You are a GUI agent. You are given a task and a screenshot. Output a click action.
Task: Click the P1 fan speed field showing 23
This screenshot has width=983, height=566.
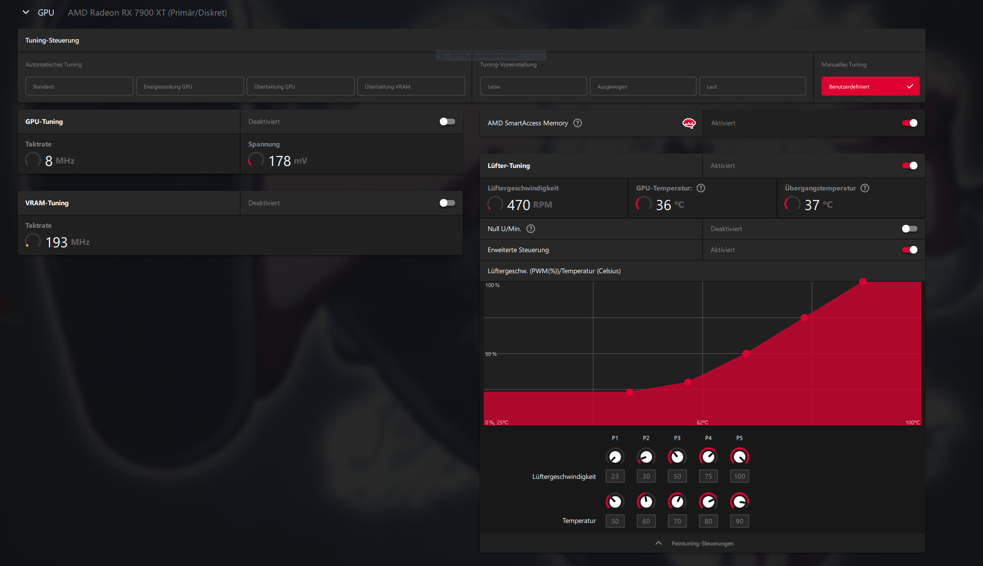pyautogui.click(x=615, y=476)
